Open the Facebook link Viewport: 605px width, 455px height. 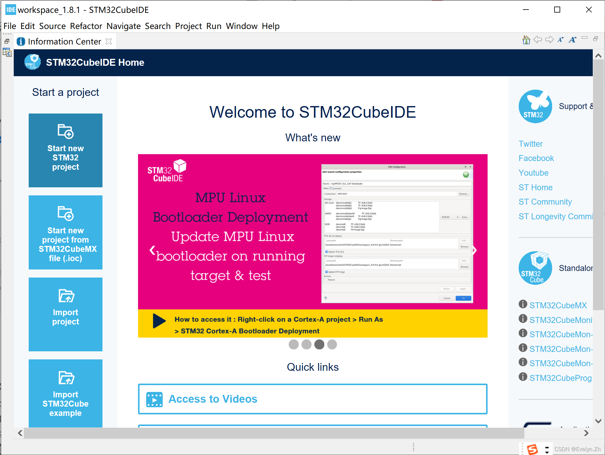point(536,158)
